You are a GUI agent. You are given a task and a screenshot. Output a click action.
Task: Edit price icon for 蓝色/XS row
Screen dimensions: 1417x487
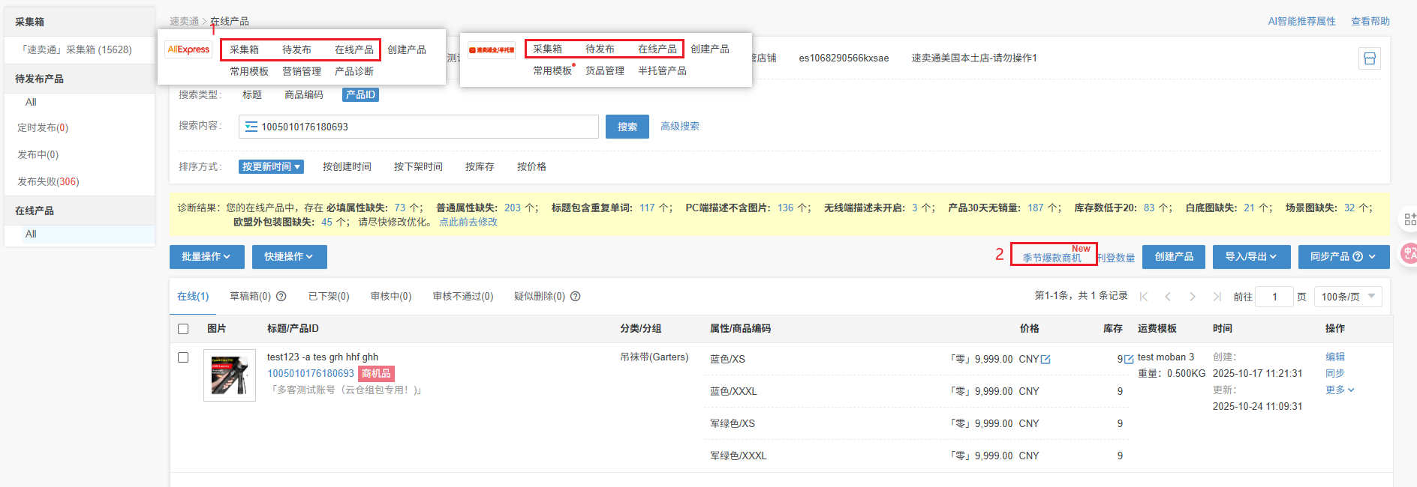tap(1046, 360)
